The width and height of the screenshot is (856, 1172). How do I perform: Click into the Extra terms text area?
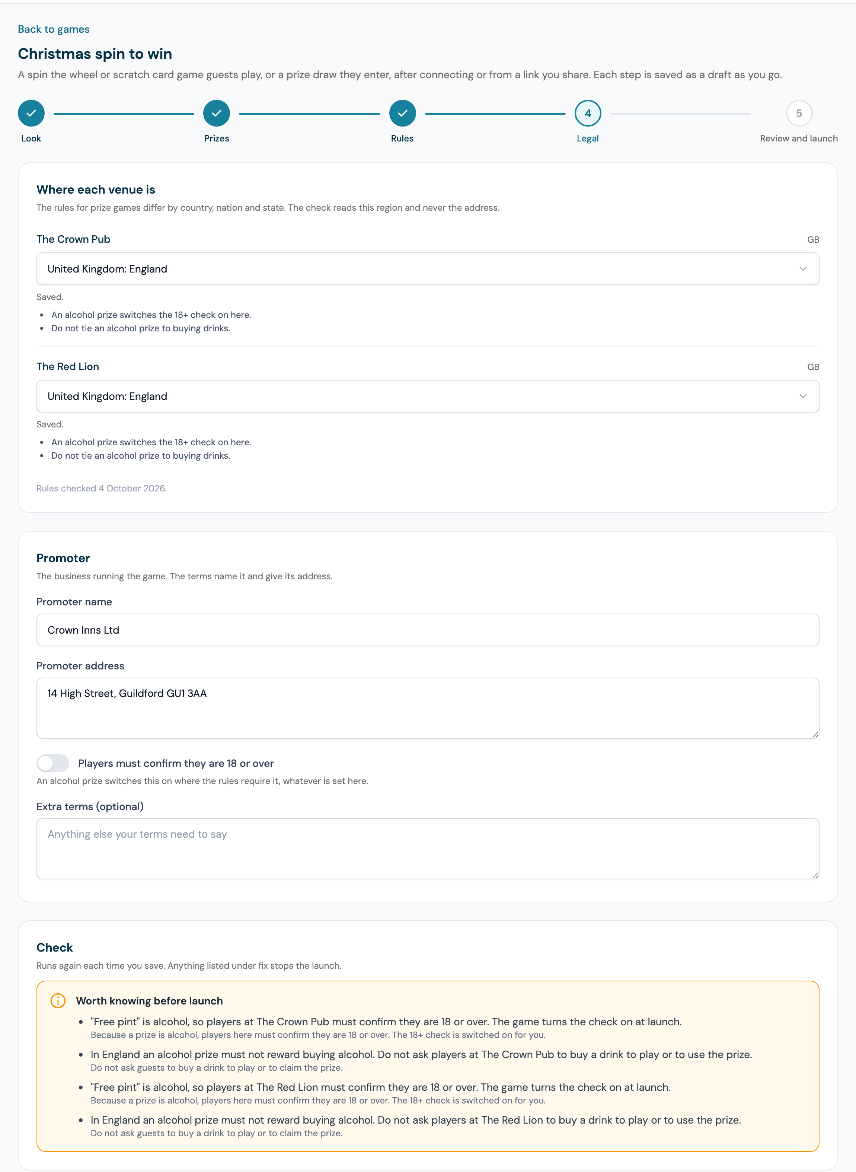coord(428,848)
